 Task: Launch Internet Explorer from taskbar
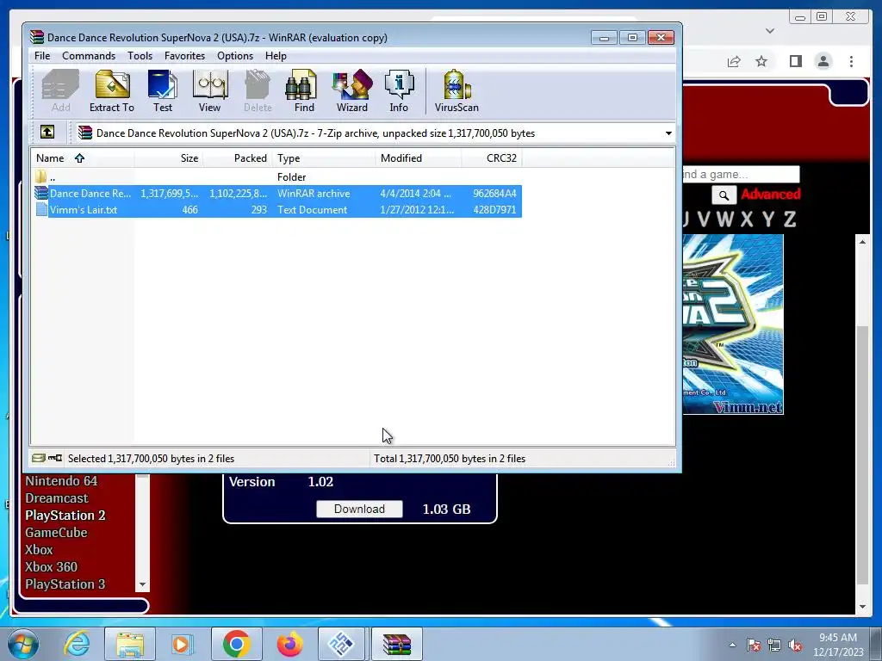click(77, 644)
